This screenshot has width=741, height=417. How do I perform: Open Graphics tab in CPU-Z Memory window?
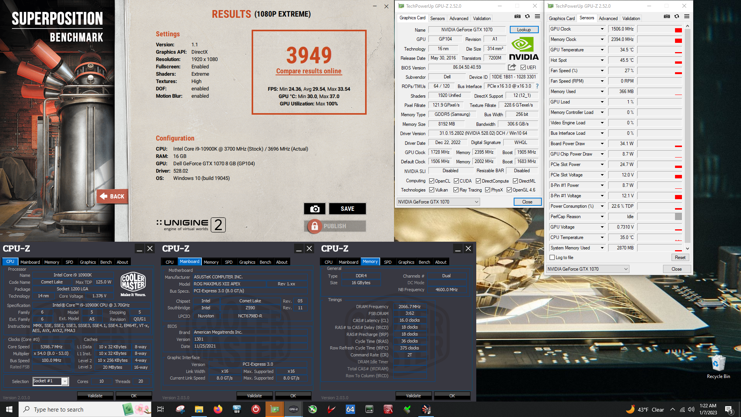coord(406,262)
